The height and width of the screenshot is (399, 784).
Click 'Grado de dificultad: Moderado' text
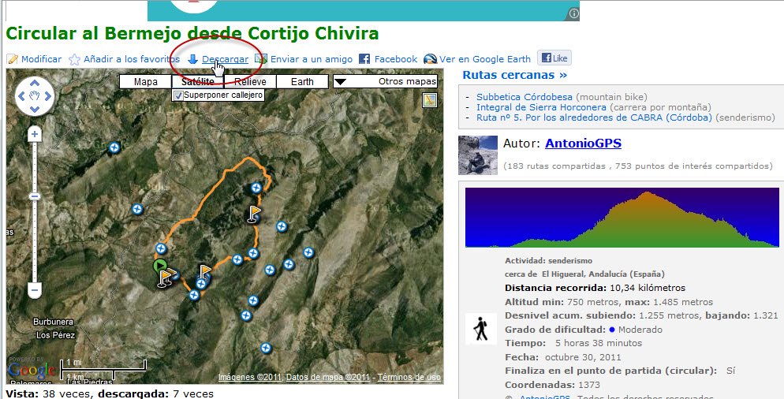[x=584, y=330]
